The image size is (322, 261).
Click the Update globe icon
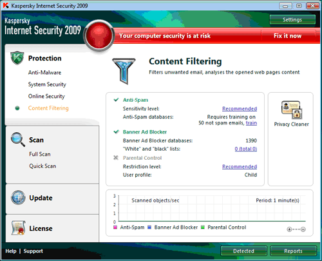pos(18,197)
